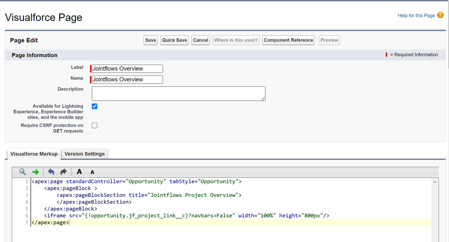Increase editor font size with large A
This screenshot has width=449, height=242.
click(x=79, y=172)
